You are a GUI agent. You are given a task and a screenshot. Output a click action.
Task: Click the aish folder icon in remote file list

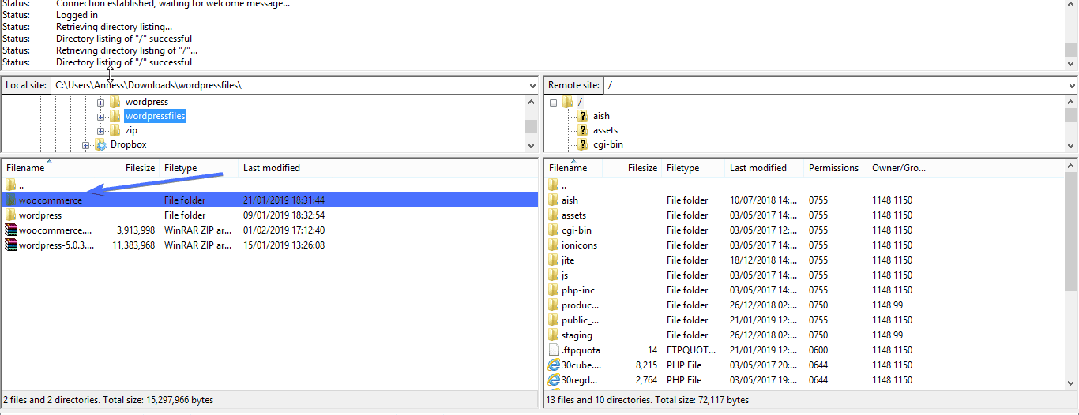pyautogui.click(x=554, y=200)
